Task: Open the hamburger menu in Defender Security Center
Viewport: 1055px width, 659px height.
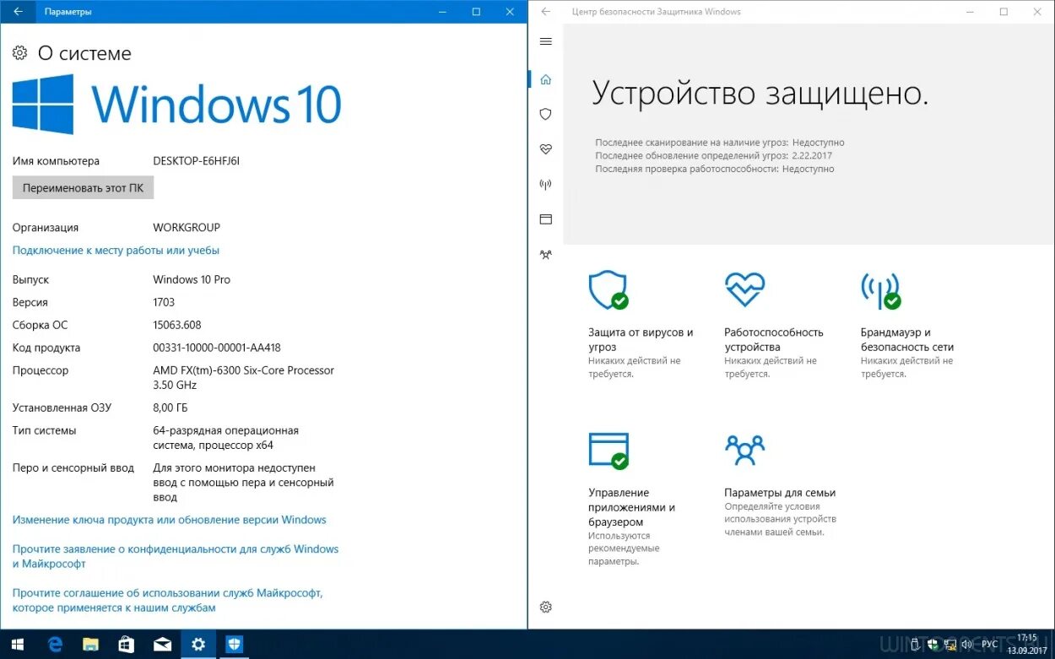Action: pyautogui.click(x=545, y=41)
